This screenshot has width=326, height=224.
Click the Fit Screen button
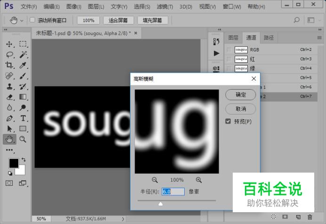click(118, 20)
